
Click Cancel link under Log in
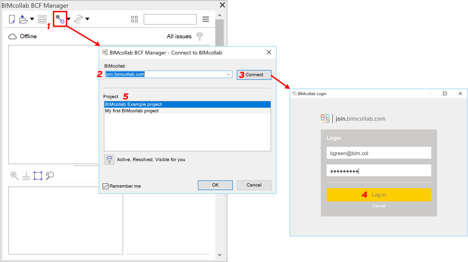tap(379, 206)
